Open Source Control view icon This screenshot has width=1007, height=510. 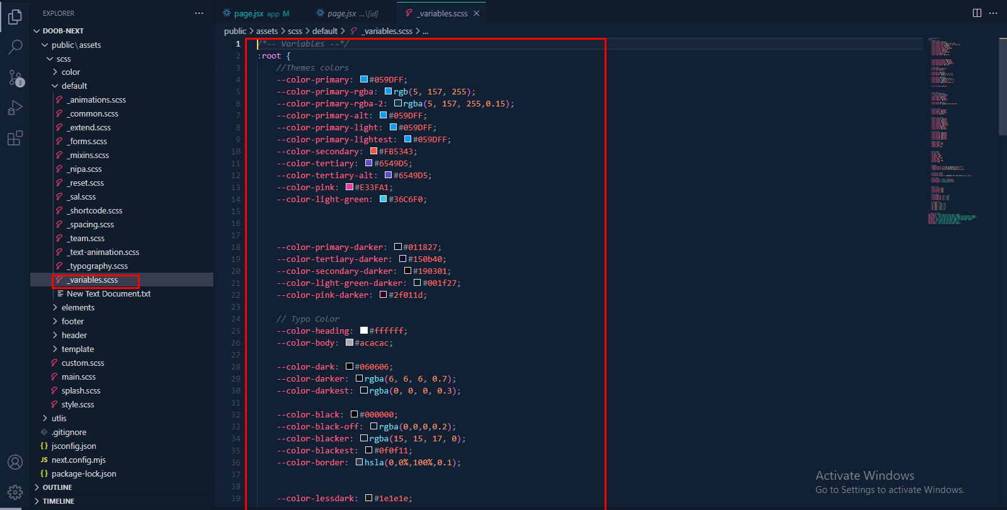coord(16,78)
